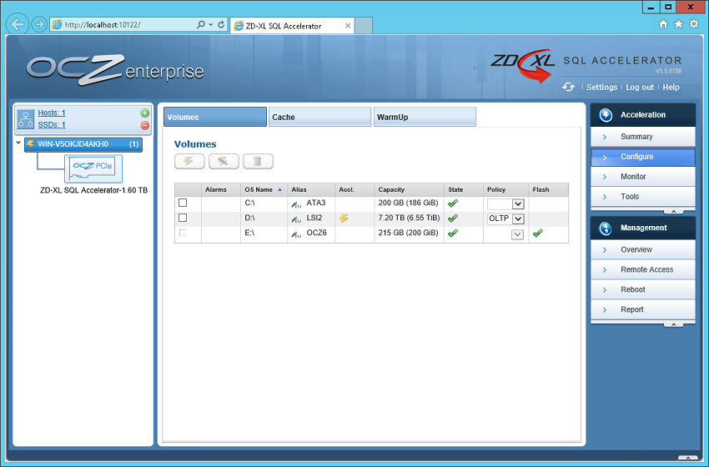Click the browser home icon
Screen dimensions: 709x467
point(663,24)
